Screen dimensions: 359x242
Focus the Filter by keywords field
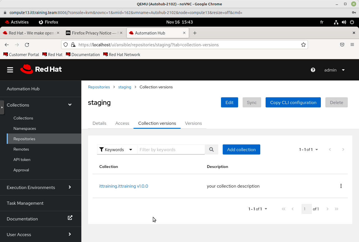pos(171,149)
